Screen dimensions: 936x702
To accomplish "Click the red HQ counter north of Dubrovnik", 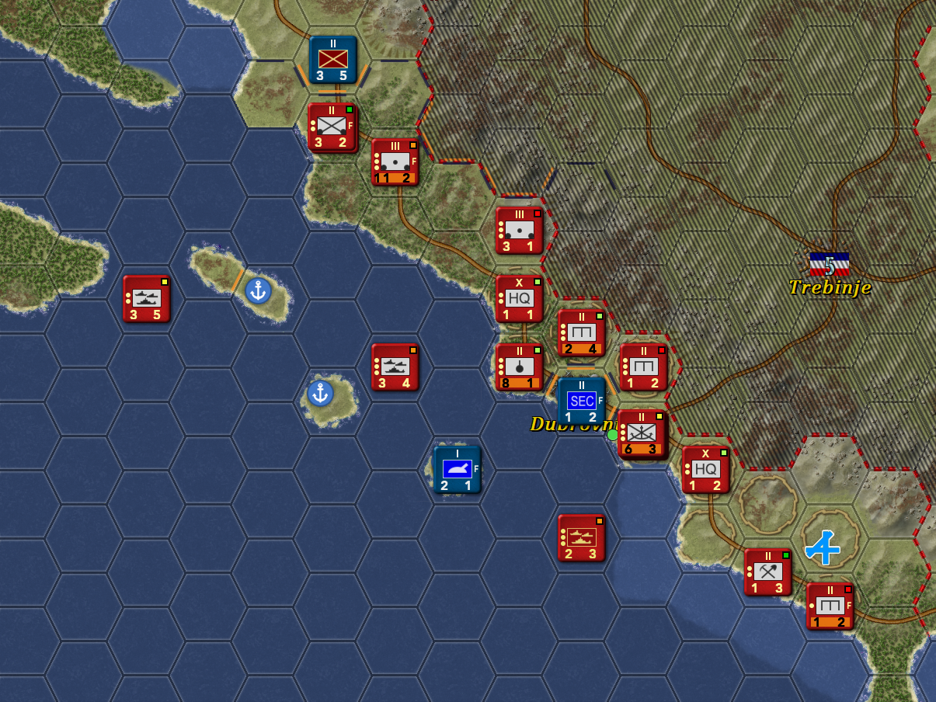I will click(519, 299).
